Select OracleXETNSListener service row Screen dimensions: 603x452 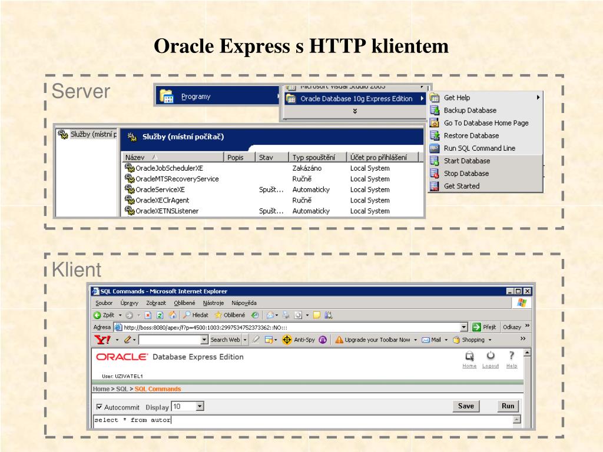point(273,211)
